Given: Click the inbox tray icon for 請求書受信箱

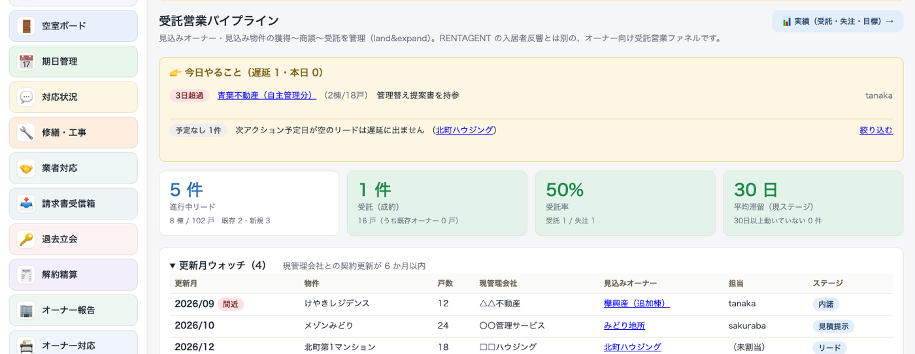Looking at the screenshot, I should click(26, 204).
